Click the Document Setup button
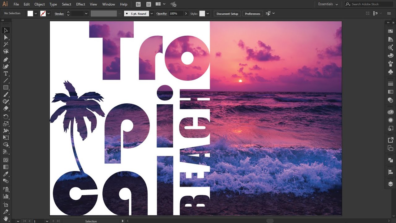Image resolution: width=396 pixels, height=223 pixels. 227,14
